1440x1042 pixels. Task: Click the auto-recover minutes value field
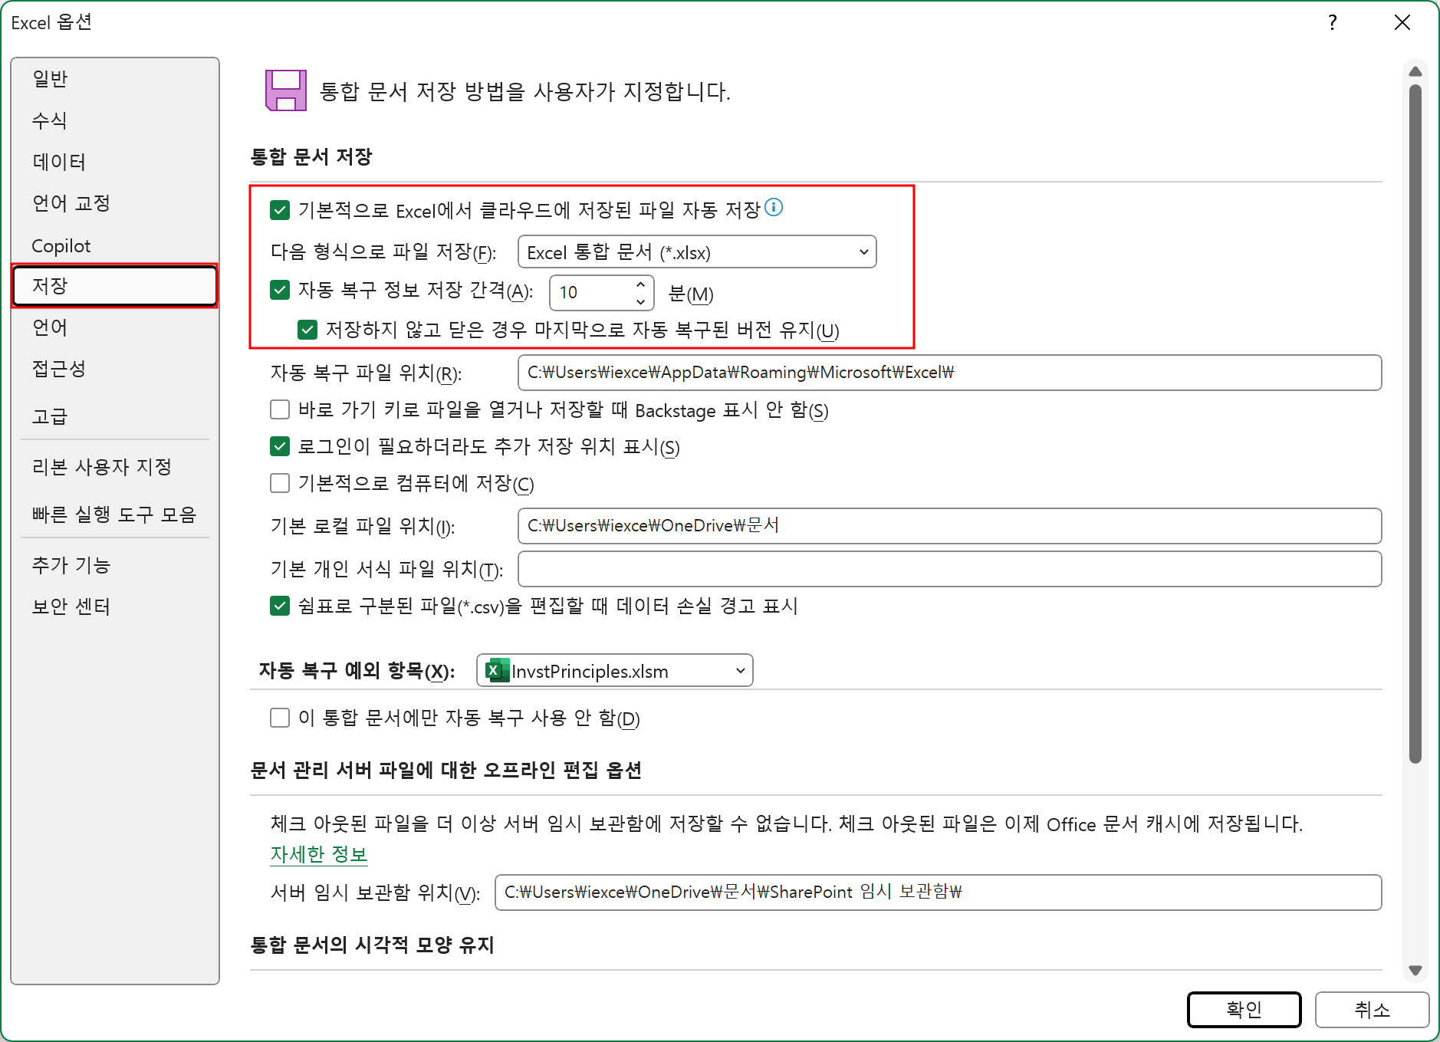591,293
